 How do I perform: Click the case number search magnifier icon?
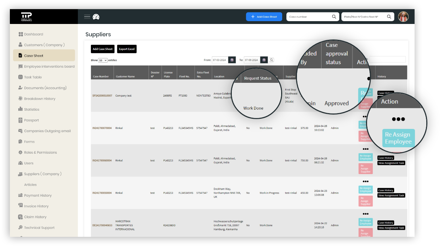(334, 17)
